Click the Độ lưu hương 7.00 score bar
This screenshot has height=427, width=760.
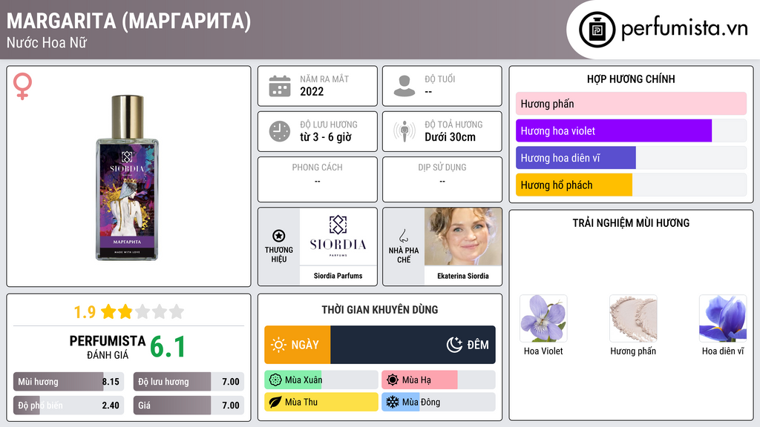pyautogui.click(x=189, y=382)
